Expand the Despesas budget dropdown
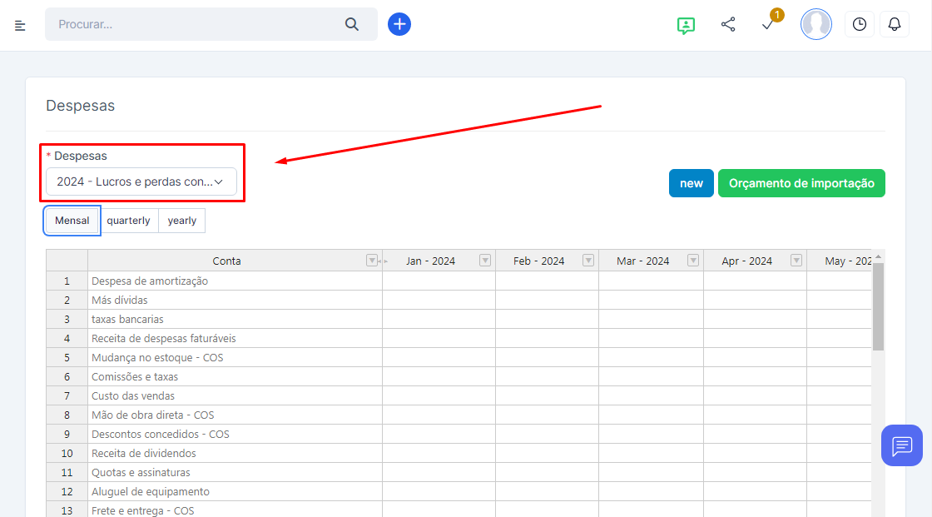This screenshot has height=517, width=932. coord(141,181)
